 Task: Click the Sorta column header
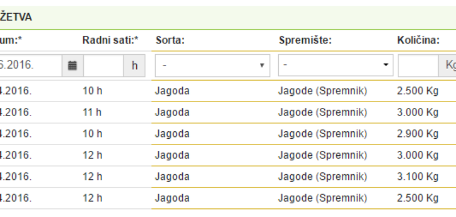click(170, 41)
